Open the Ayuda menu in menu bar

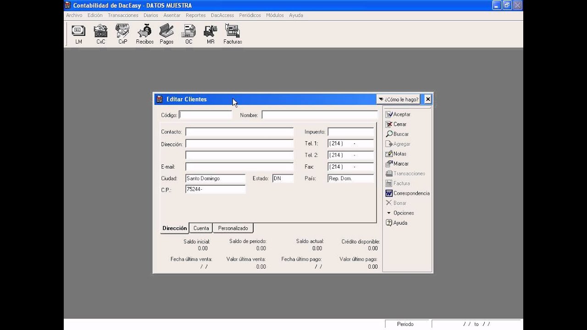click(x=296, y=15)
